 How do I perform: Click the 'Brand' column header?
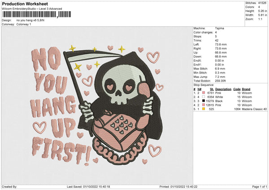246,89
